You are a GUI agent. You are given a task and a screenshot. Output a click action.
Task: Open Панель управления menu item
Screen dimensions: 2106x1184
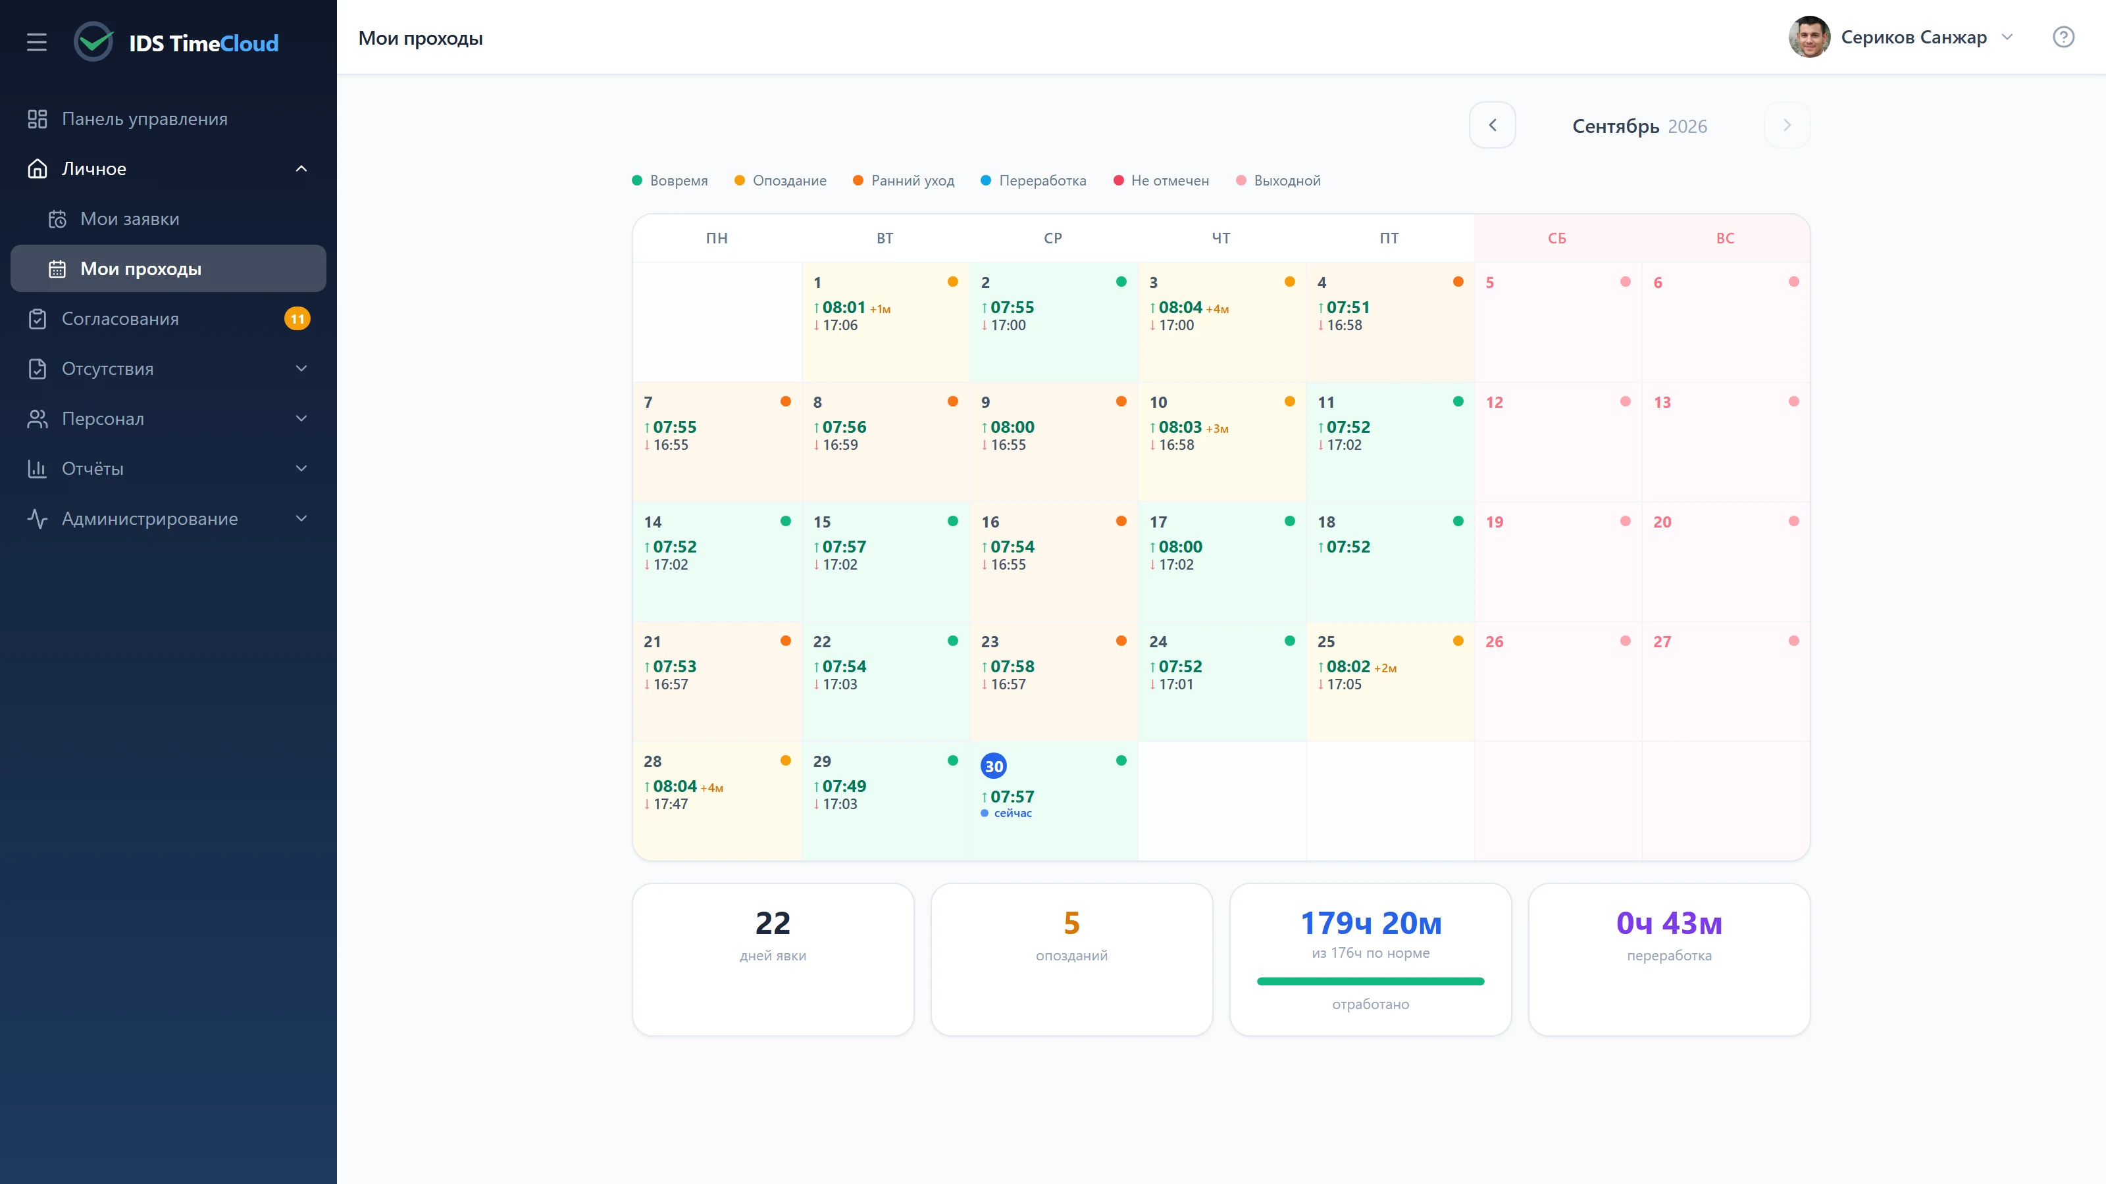coord(168,119)
